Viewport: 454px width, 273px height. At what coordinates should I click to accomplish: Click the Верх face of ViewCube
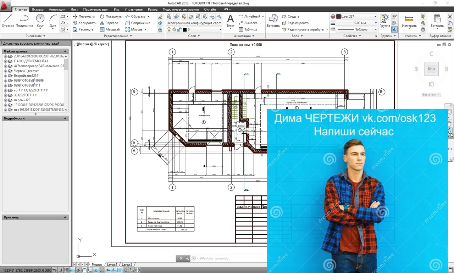pos(432,69)
